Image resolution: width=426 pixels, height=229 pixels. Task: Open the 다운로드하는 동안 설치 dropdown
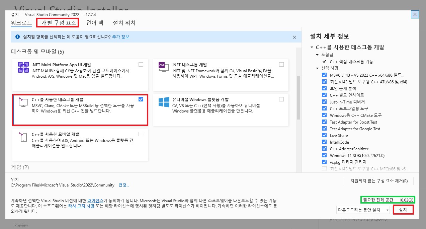pos(363,210)
